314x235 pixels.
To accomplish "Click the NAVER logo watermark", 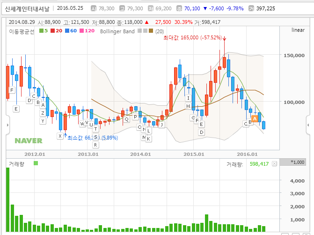I will 28,140.
